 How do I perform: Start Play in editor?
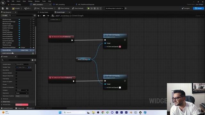click(88, 8)
